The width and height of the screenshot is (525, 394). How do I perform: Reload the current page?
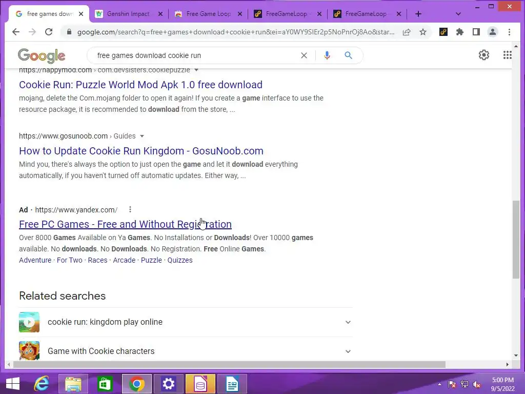click(x=49, y=32)
